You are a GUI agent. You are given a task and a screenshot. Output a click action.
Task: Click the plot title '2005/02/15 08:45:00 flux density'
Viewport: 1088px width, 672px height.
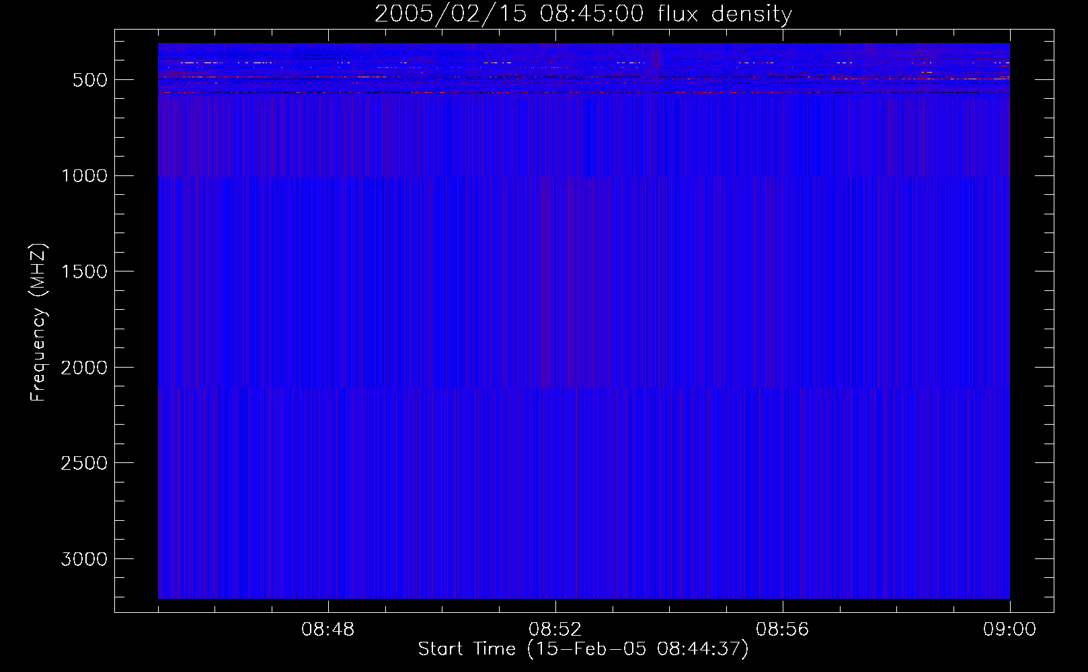click(x=583, y=14)
